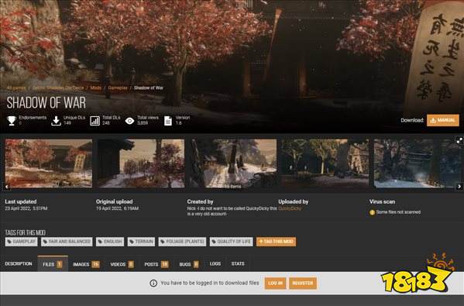The image size is (464, 306).
Task: Click the Version document icon
Action: [168, 121]
